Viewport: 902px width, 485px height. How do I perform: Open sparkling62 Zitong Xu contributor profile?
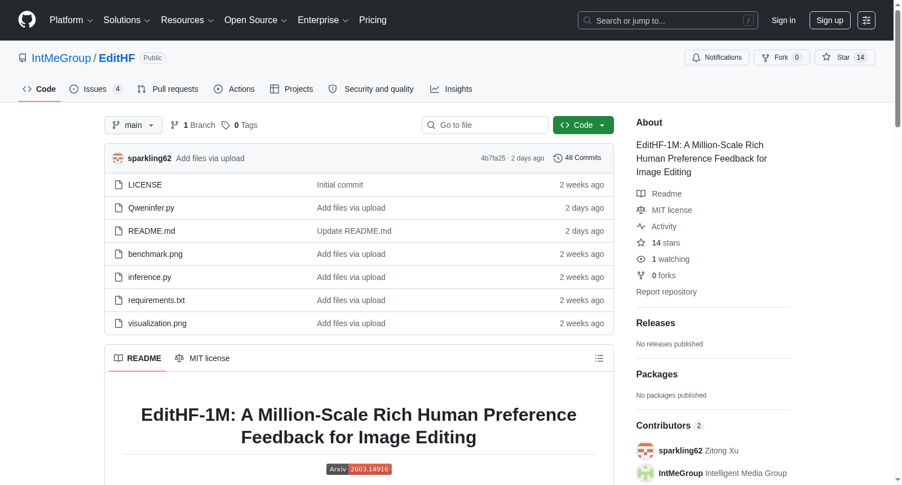[698, 451]
